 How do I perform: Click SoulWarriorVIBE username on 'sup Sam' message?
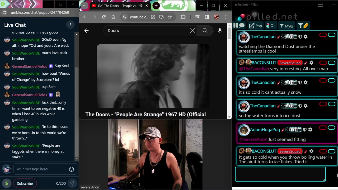coord(26,87)
